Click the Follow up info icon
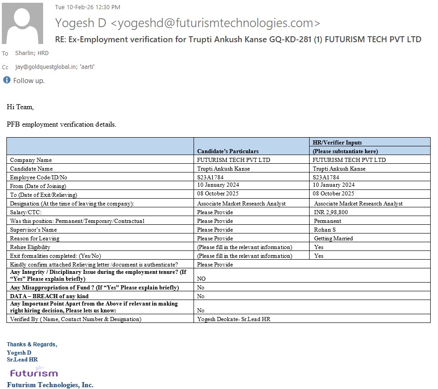 point(7,80)
